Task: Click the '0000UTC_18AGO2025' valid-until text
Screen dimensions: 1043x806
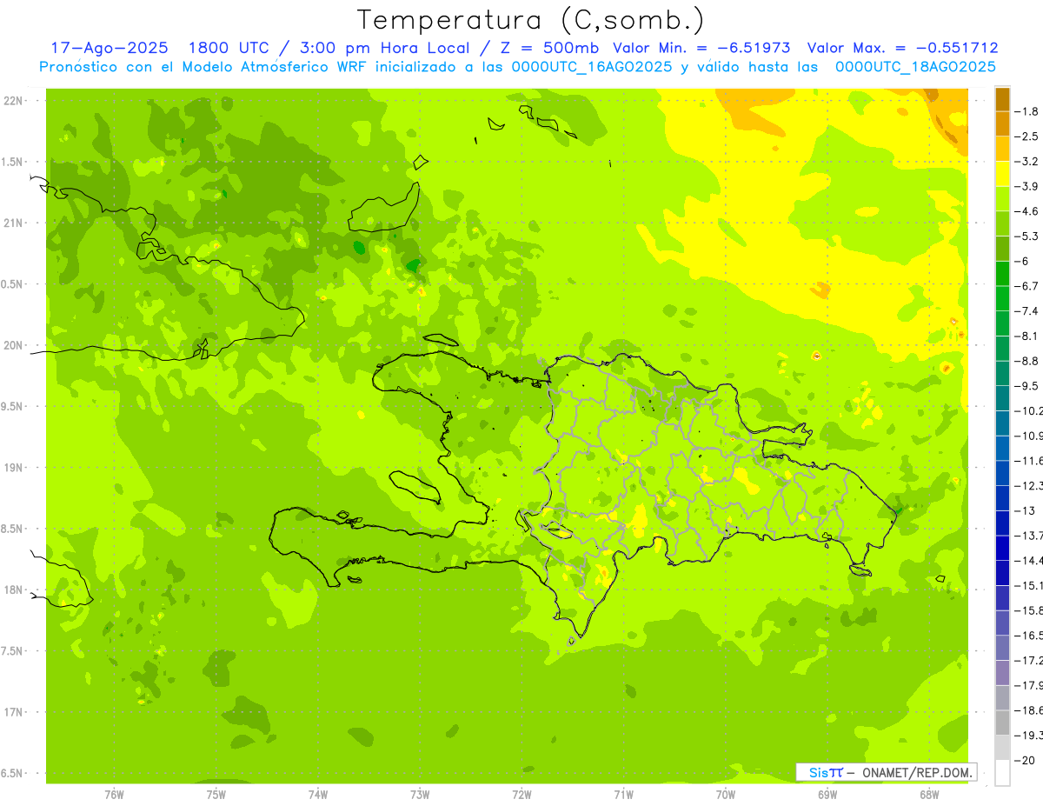Action: click(x=915, y=68)
